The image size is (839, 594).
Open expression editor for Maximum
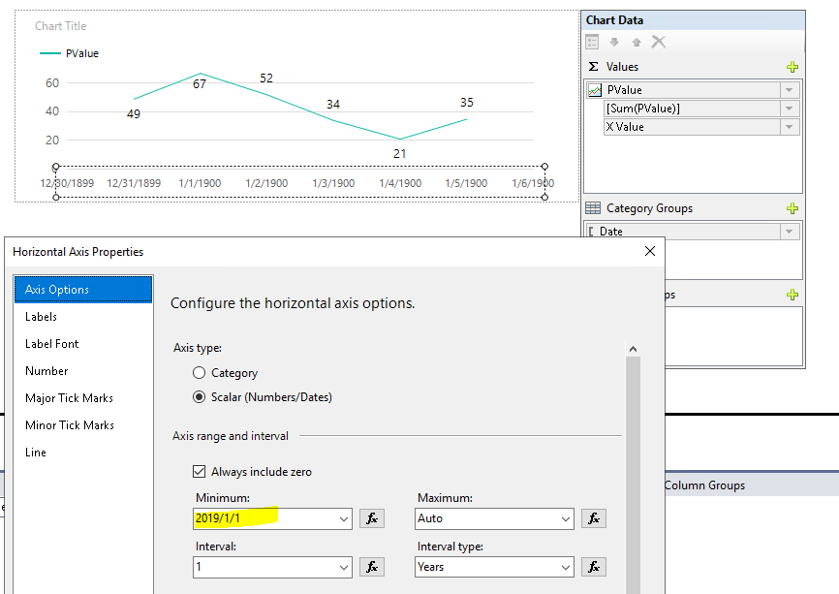tap(593, 518)
